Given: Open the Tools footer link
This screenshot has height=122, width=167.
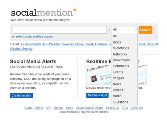Looking at the screenshot, I should 69,108.
